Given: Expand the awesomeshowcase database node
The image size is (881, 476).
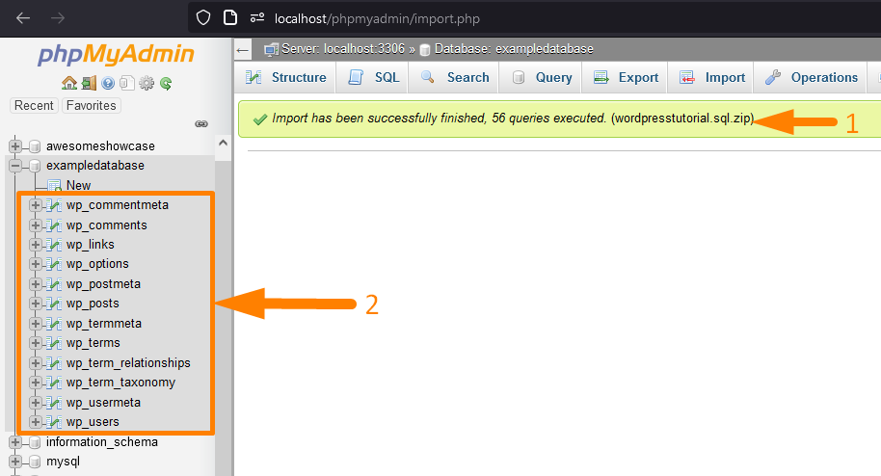Looking at the screenshot, I should click(x=15, y=146).
